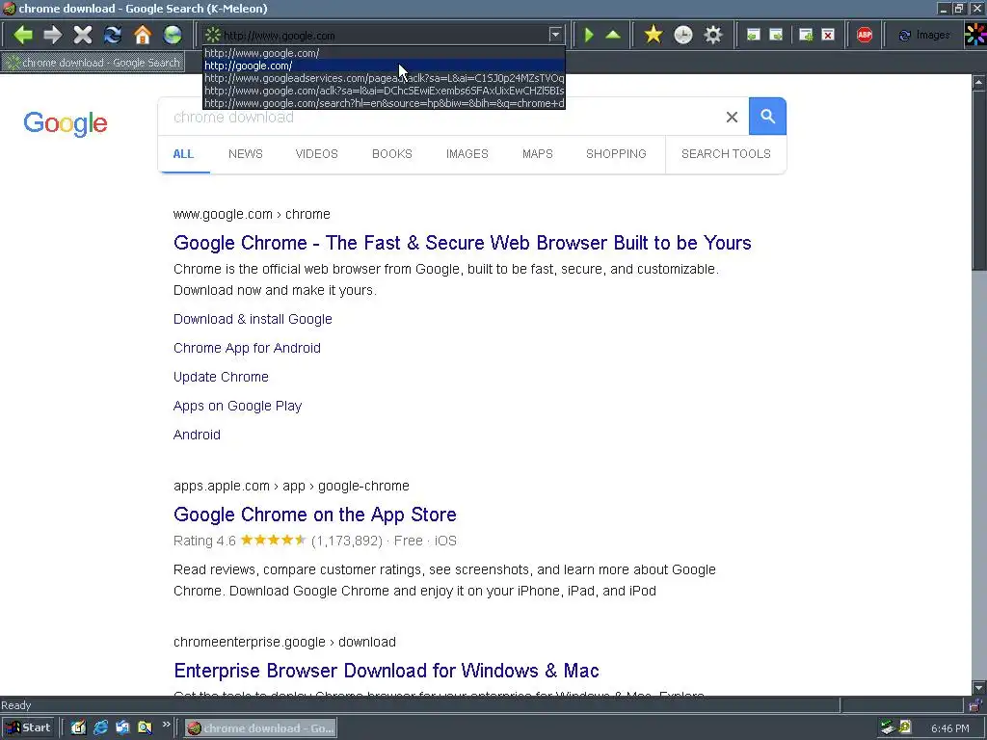This screenshot has width=987, height=740.
Task: Click the colorful K-Meleon throbber icon
Action: [975, 35]
